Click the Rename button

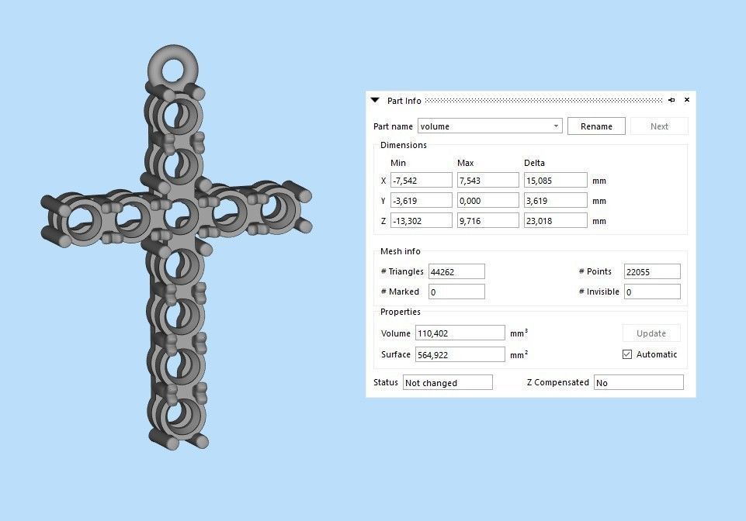(x=596, y=126)
